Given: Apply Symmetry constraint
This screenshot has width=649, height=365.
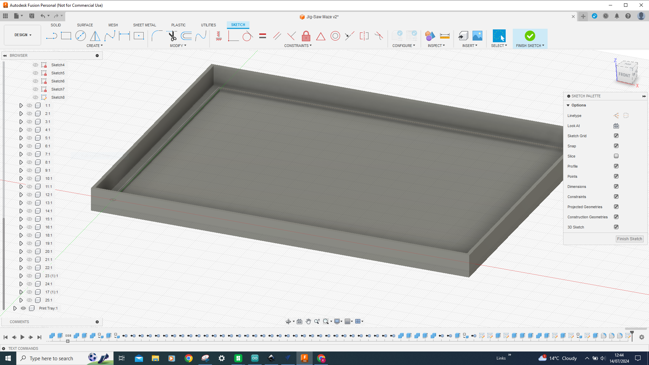Looking at the screenshot, I should 364,36.
